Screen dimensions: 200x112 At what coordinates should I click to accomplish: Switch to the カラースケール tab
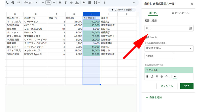[x=180, y=13]
